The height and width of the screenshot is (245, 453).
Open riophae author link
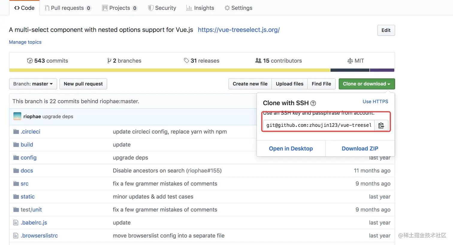coord(32,117)
